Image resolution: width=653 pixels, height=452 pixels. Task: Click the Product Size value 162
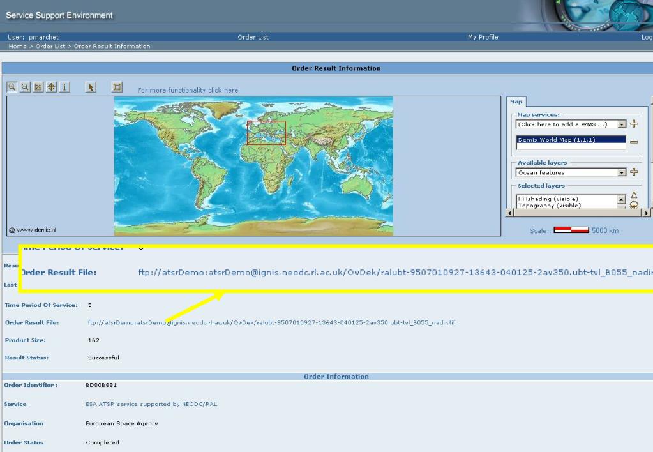tap(94, 340)
